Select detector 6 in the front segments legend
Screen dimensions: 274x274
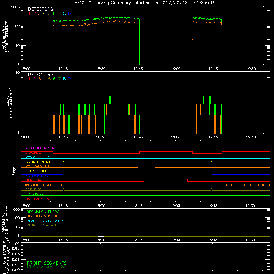click(54, 14)
